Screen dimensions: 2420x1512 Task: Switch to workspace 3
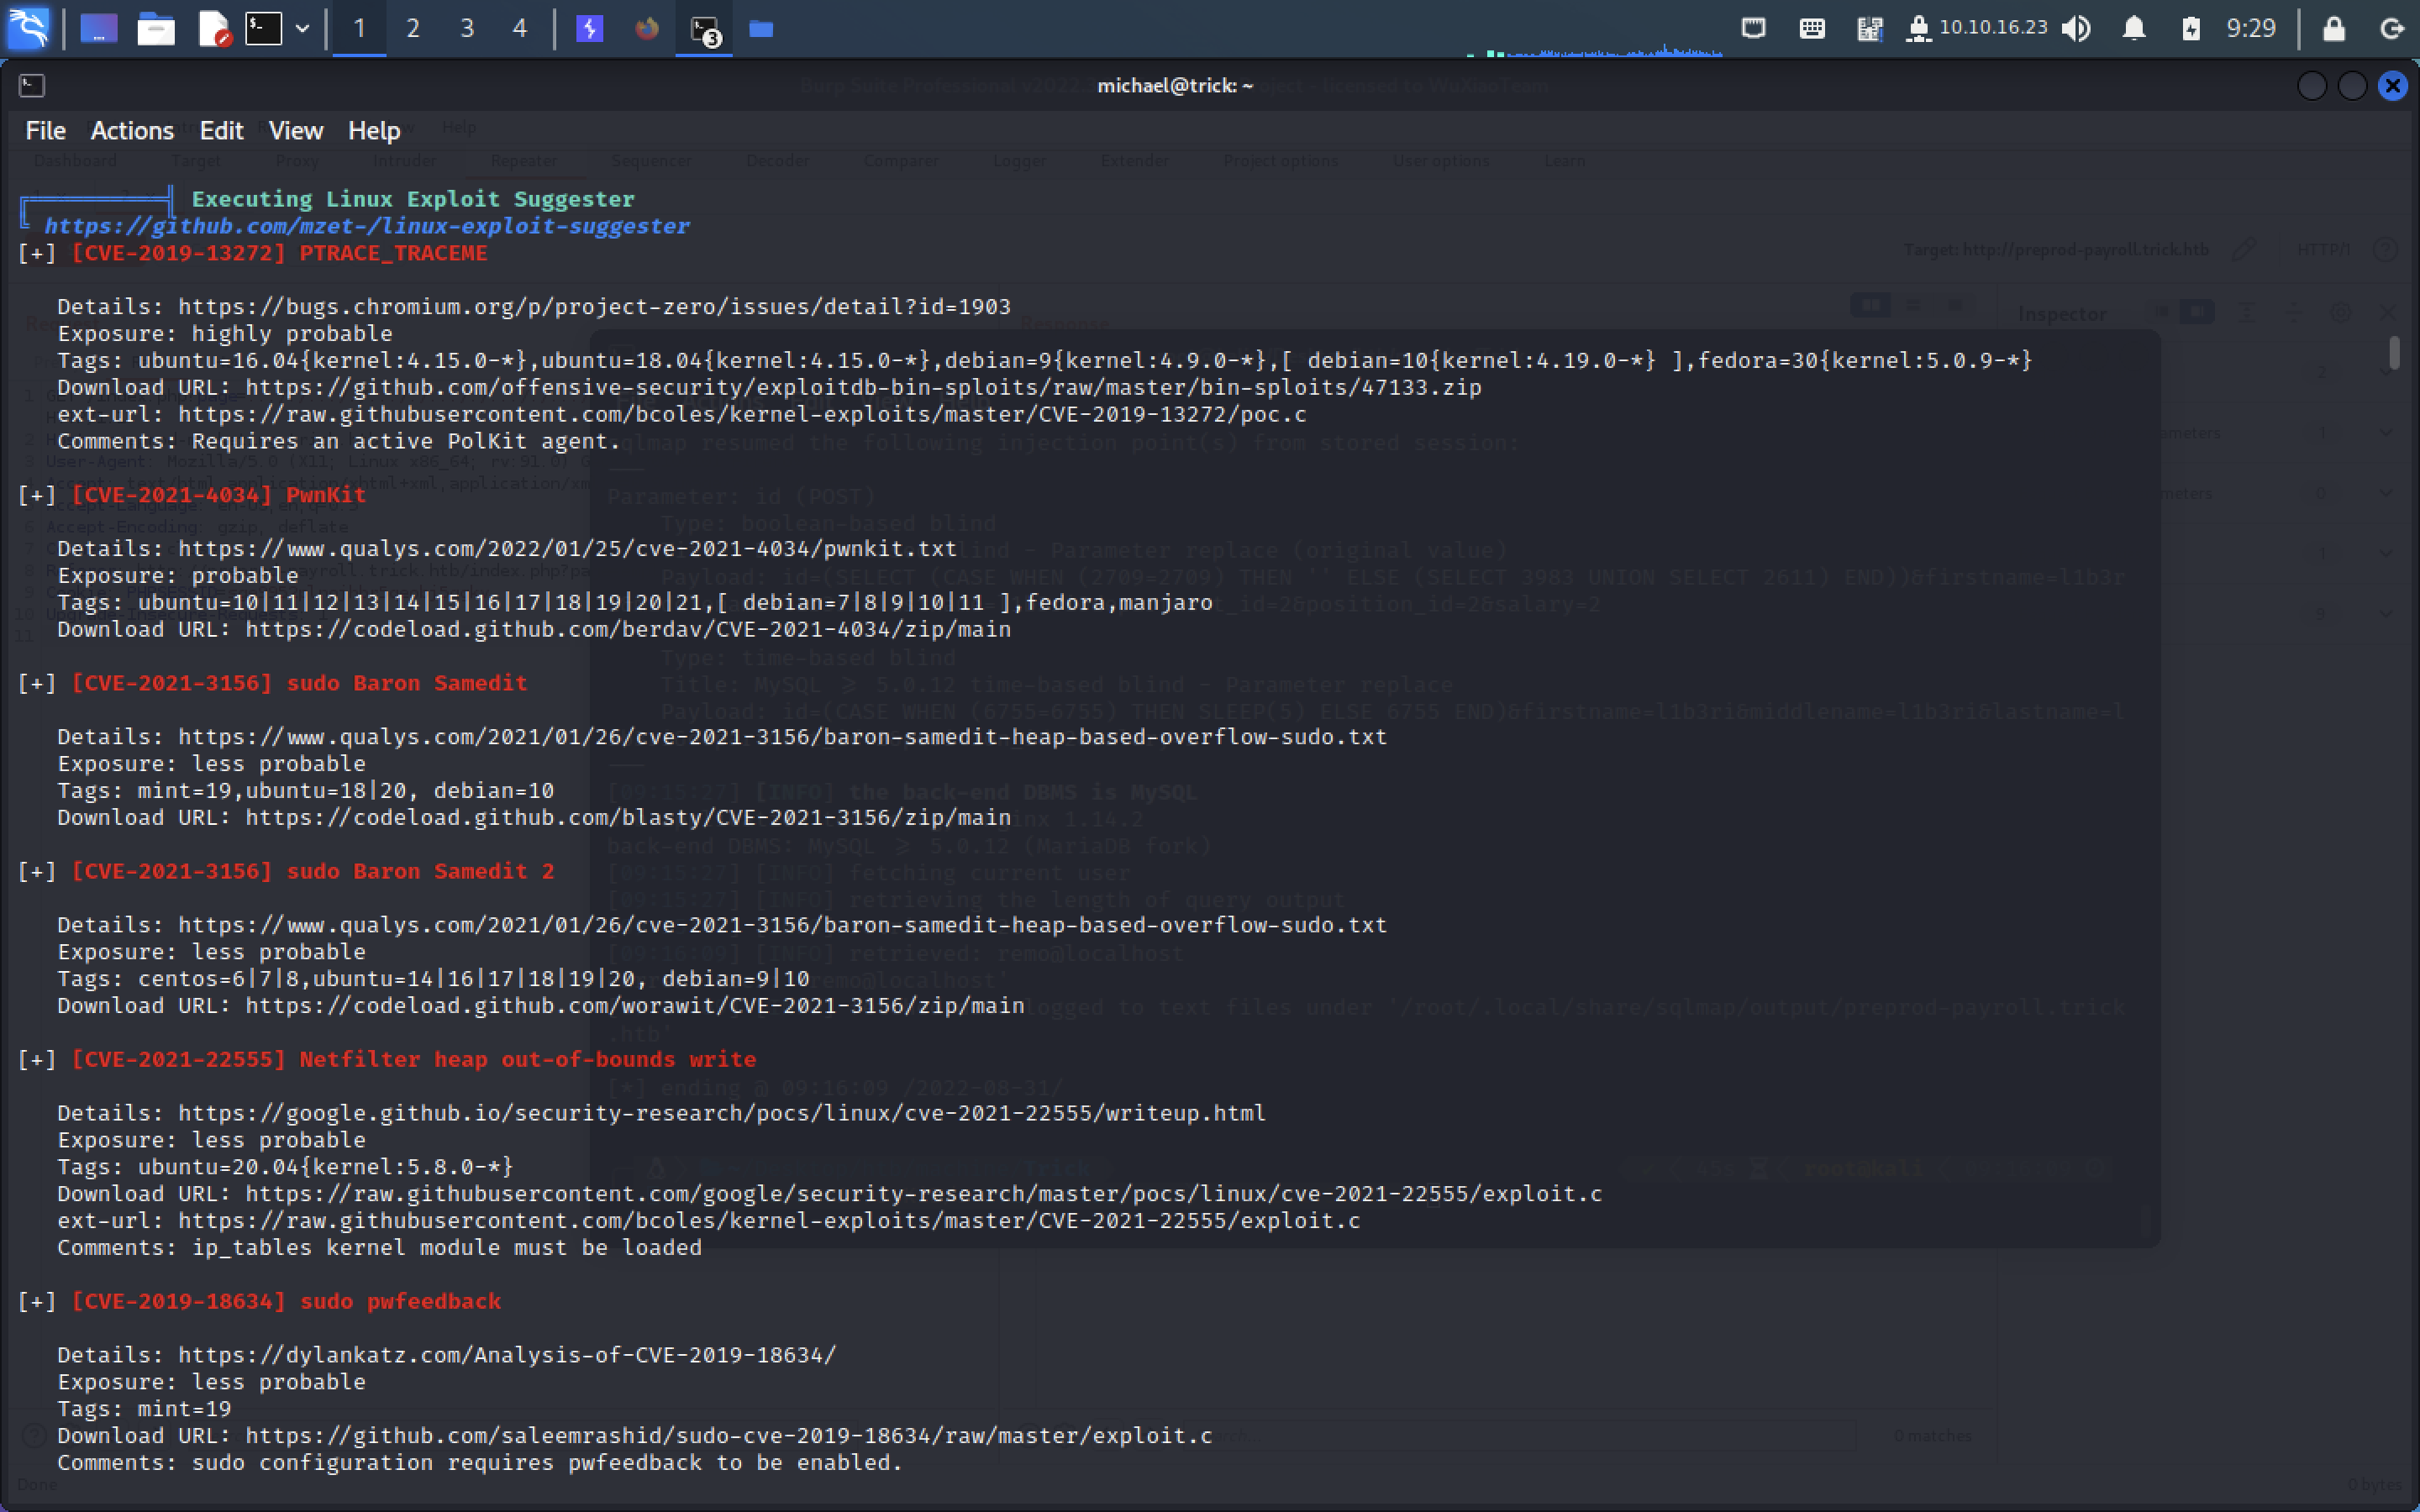coord(467,28)
